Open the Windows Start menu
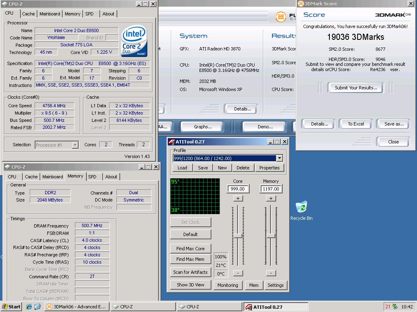This screenshot has width=417, height=312. click(11, 307)
